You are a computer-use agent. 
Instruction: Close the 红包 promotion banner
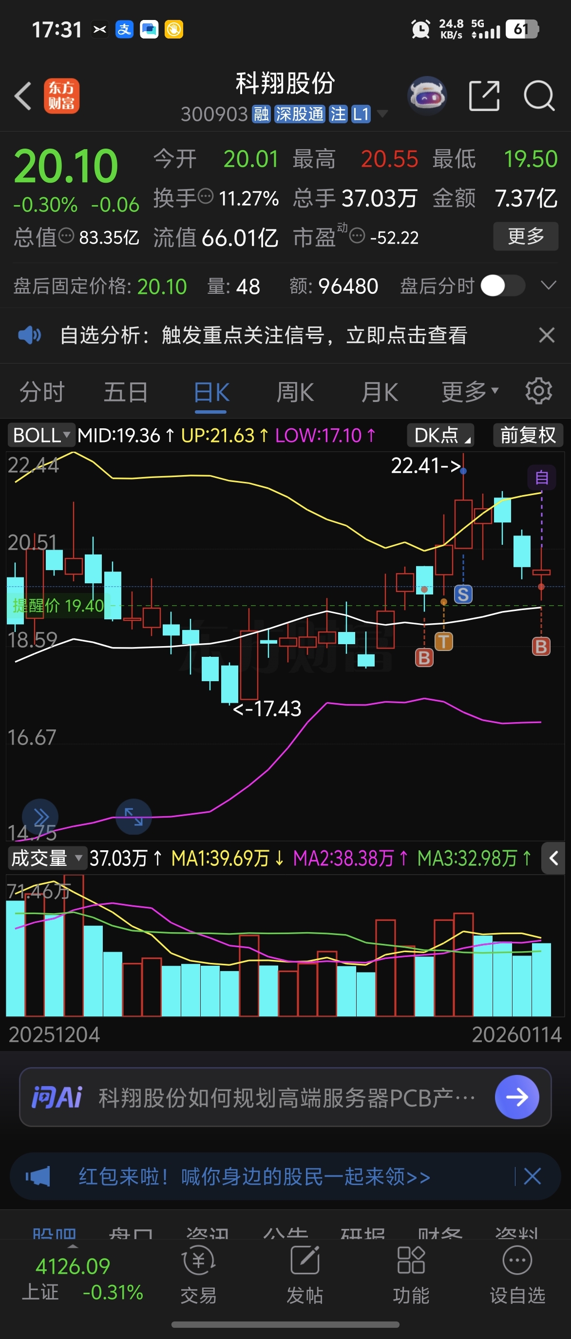click(x=533, y=1176)
